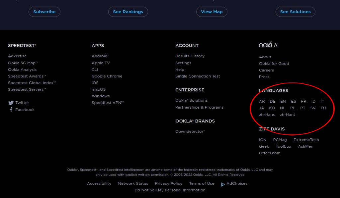The width and height of the screenshot is (340, 198).
Task: Open Partnerships & Programs
Action: [x=199, y=107]
